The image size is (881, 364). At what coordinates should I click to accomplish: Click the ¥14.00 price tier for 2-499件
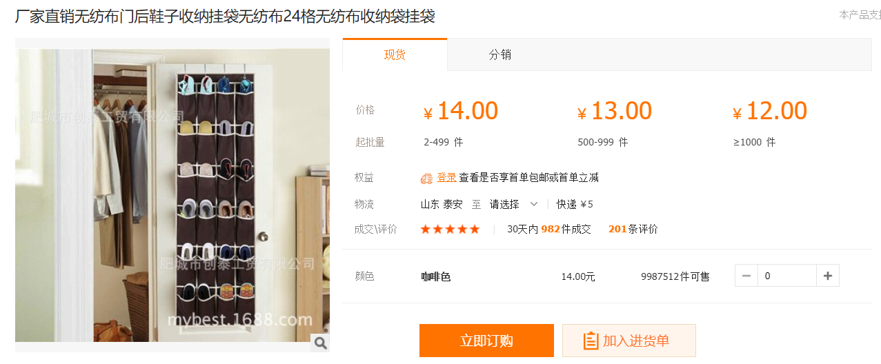click(461, 111)
